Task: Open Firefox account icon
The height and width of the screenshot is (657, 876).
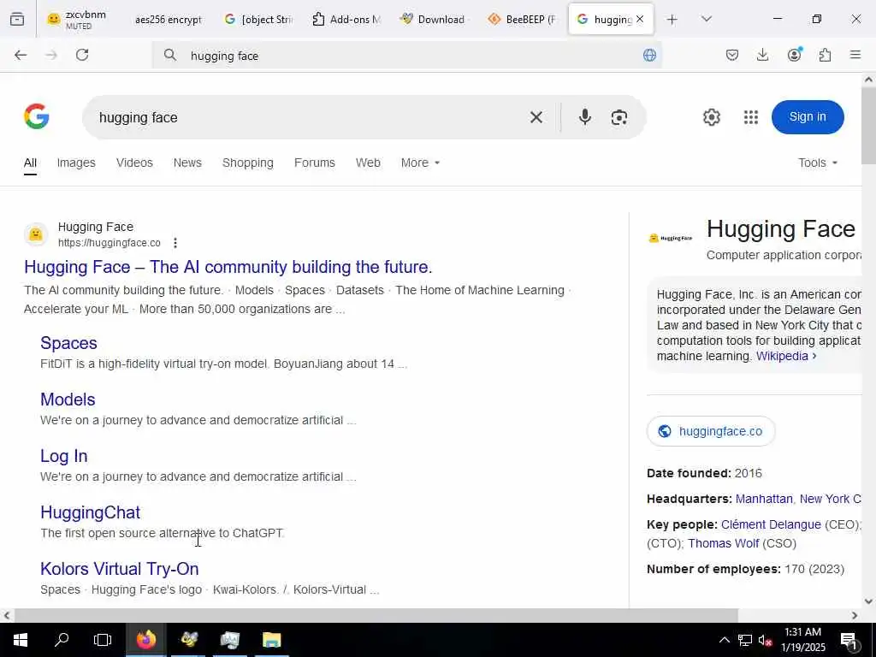Action: [794, 55]
